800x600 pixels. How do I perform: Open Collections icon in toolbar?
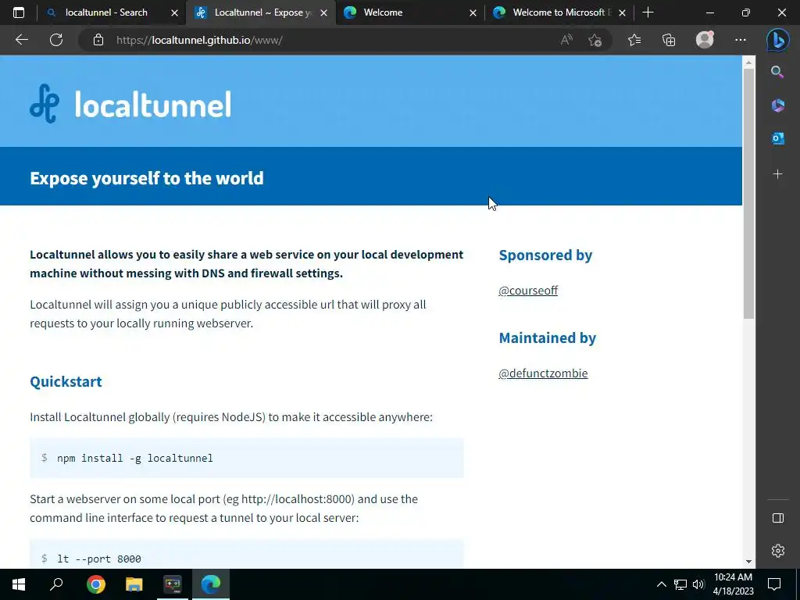[669, 40]
